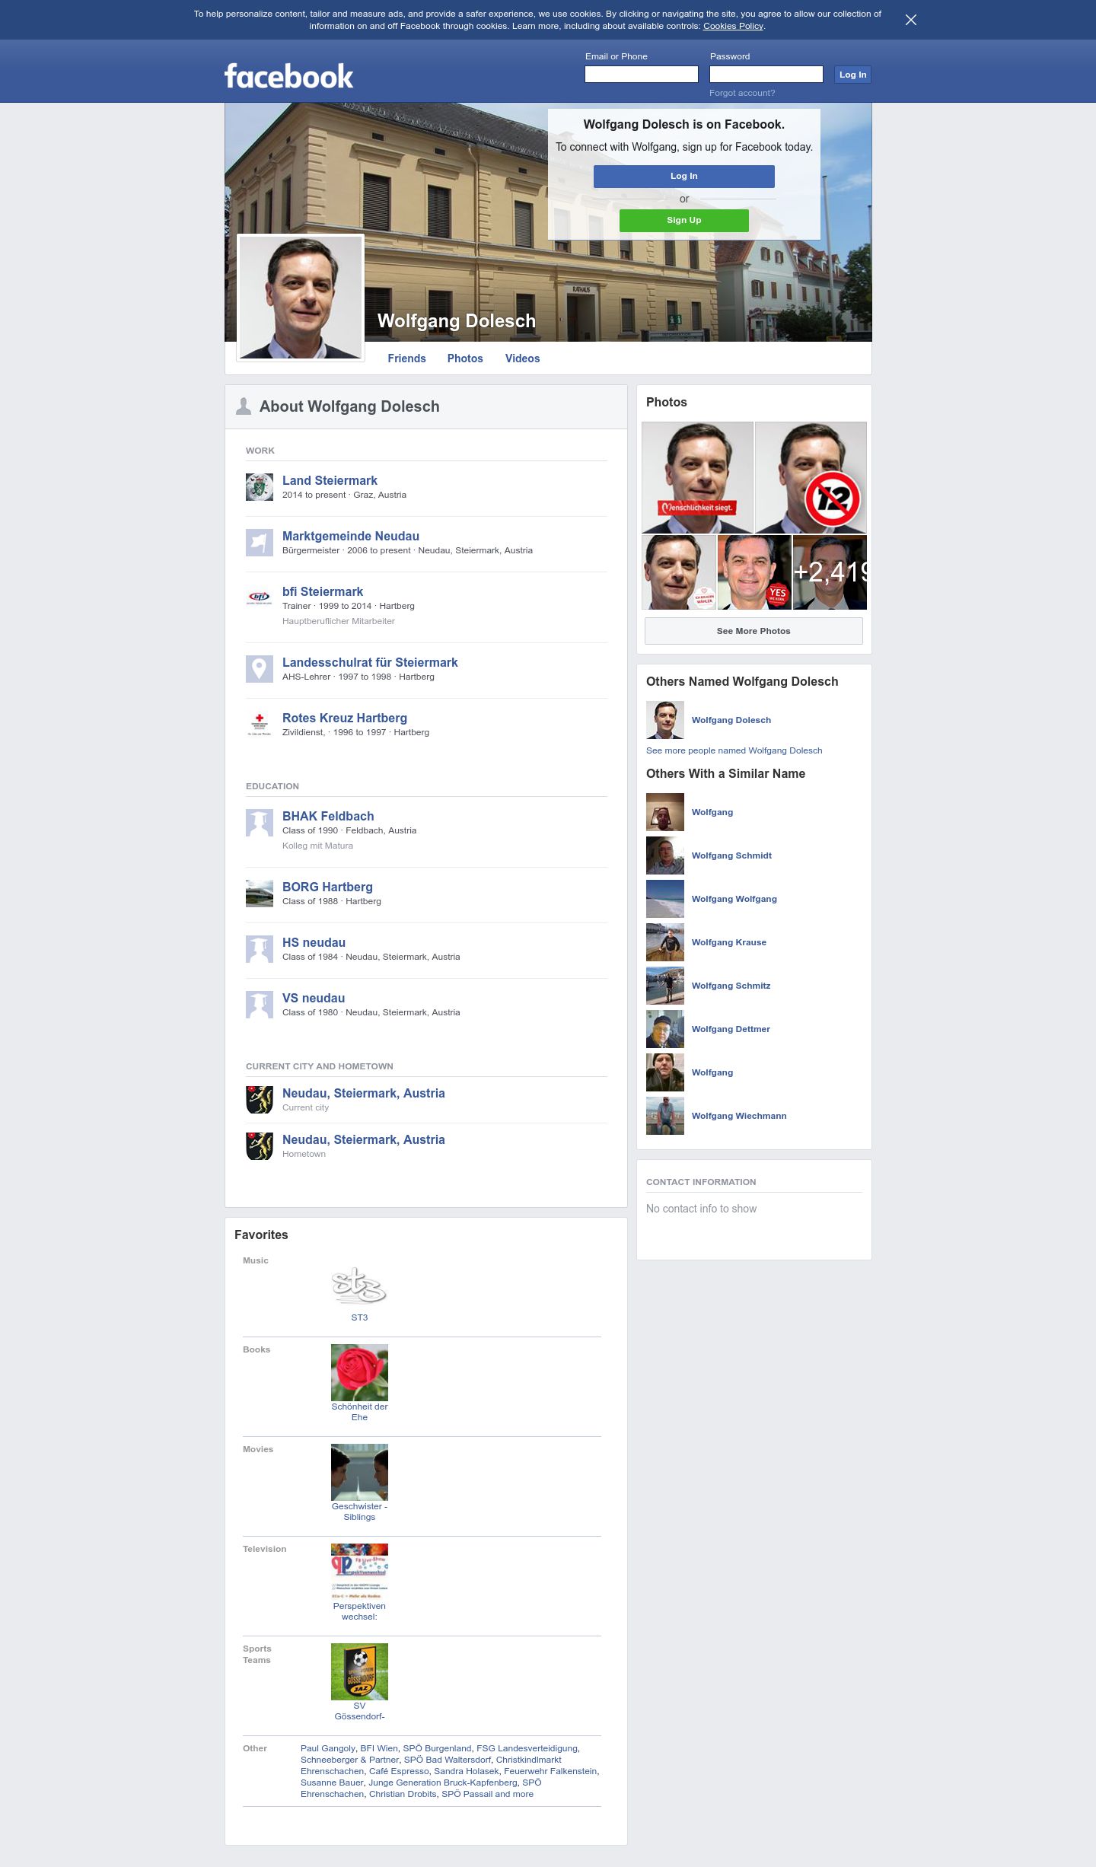
Task: Click Wolfgang Wiechmann's avatar
Action: (665, 1116)
